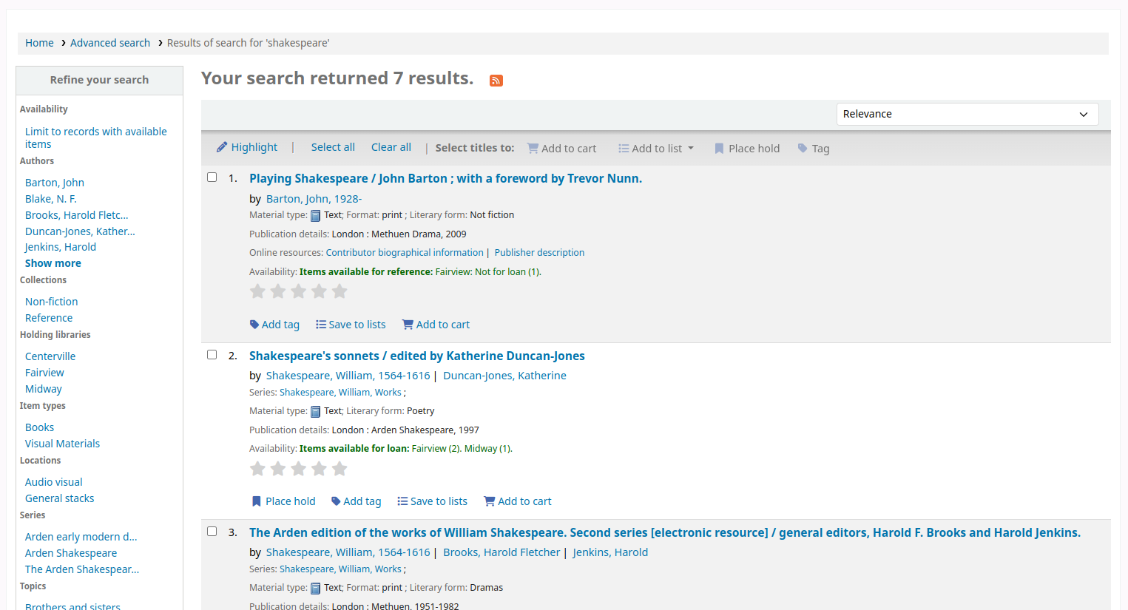The width and height of the screenshot is (1128, 610).
Task: Add a tag to Shakespeare's sonnets
Action: (356, 501)
